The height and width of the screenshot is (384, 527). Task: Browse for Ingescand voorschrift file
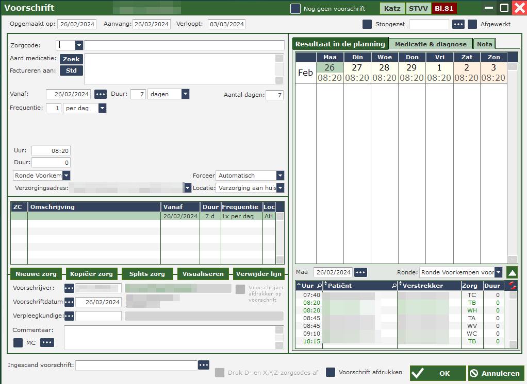click(x=204, y=365)
